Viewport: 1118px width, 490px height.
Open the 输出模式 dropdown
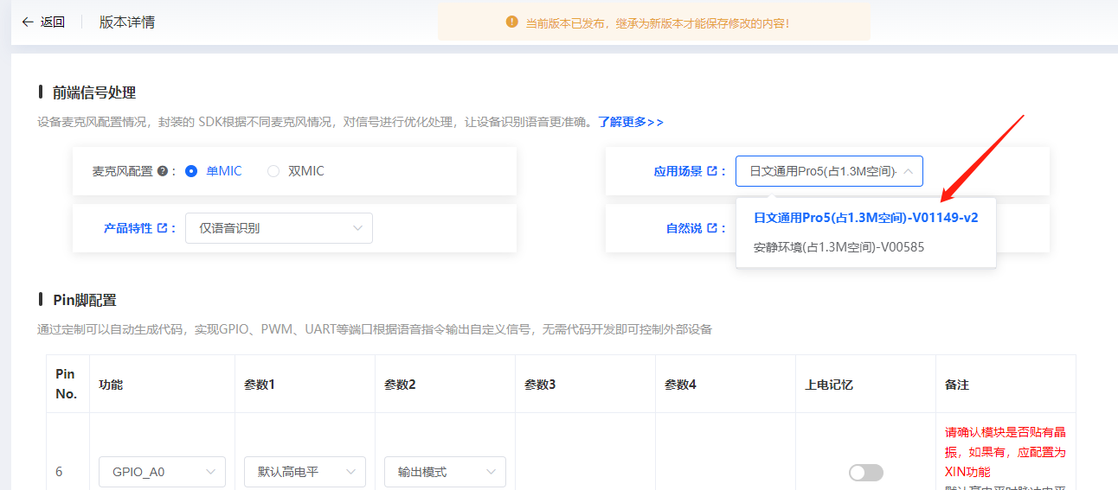(445, 472)
